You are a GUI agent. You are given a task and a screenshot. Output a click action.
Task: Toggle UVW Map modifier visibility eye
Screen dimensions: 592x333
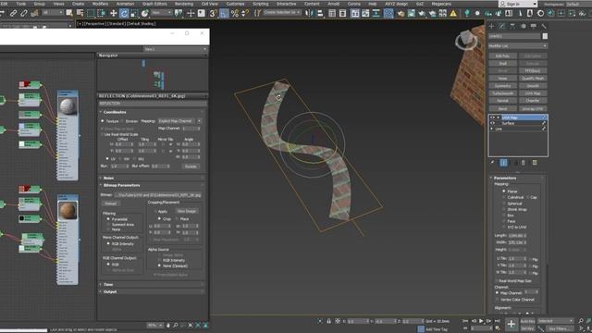tap(492, 117)
